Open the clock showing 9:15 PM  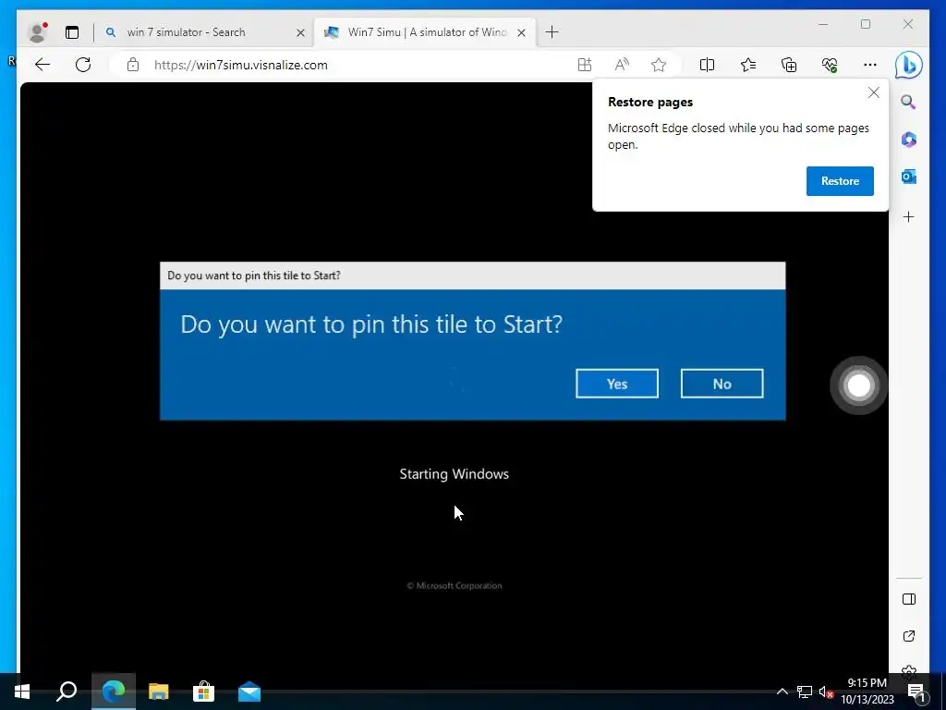867,692
